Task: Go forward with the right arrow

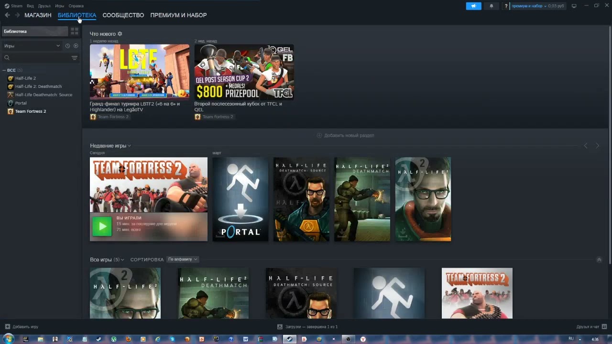Action: 17,15
